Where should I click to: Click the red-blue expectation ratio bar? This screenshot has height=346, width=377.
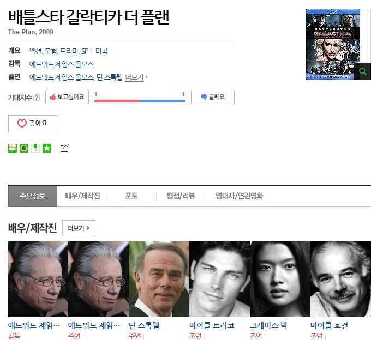(x=140, y=101)
